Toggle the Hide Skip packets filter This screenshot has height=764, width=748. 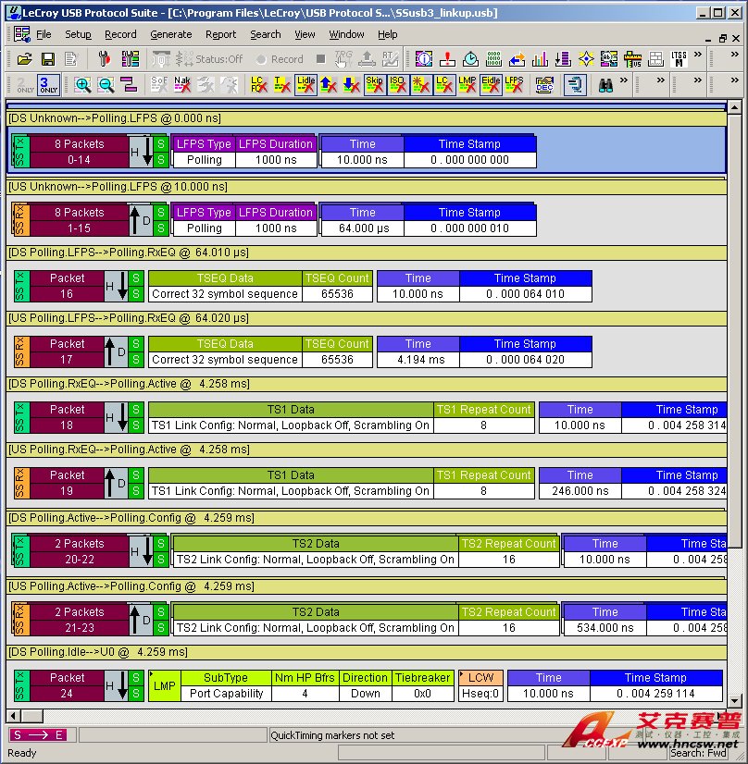(x=374, y=85)
